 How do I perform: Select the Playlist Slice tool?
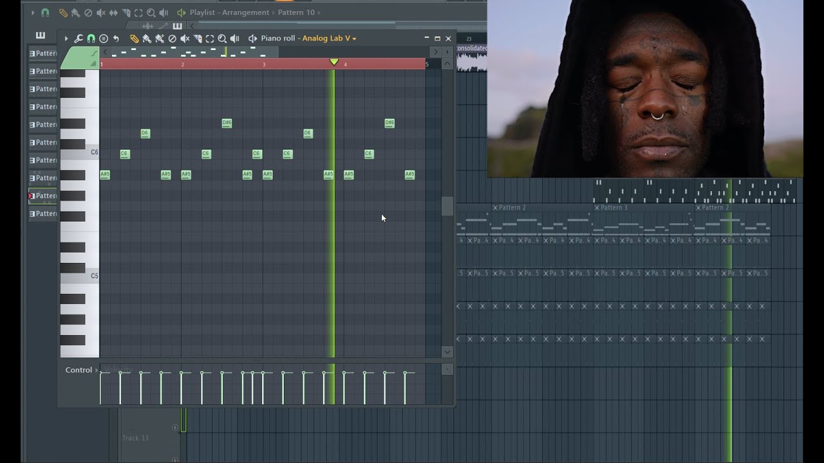click(x=126, y=12)
